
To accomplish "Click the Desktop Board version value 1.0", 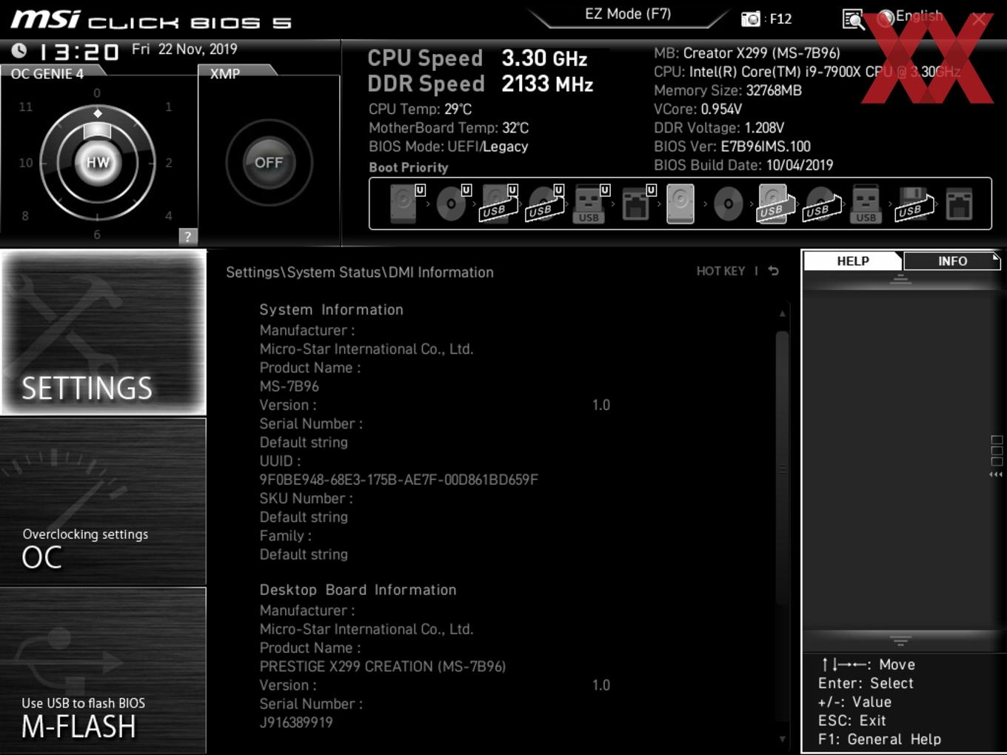I will pos(601,685).
